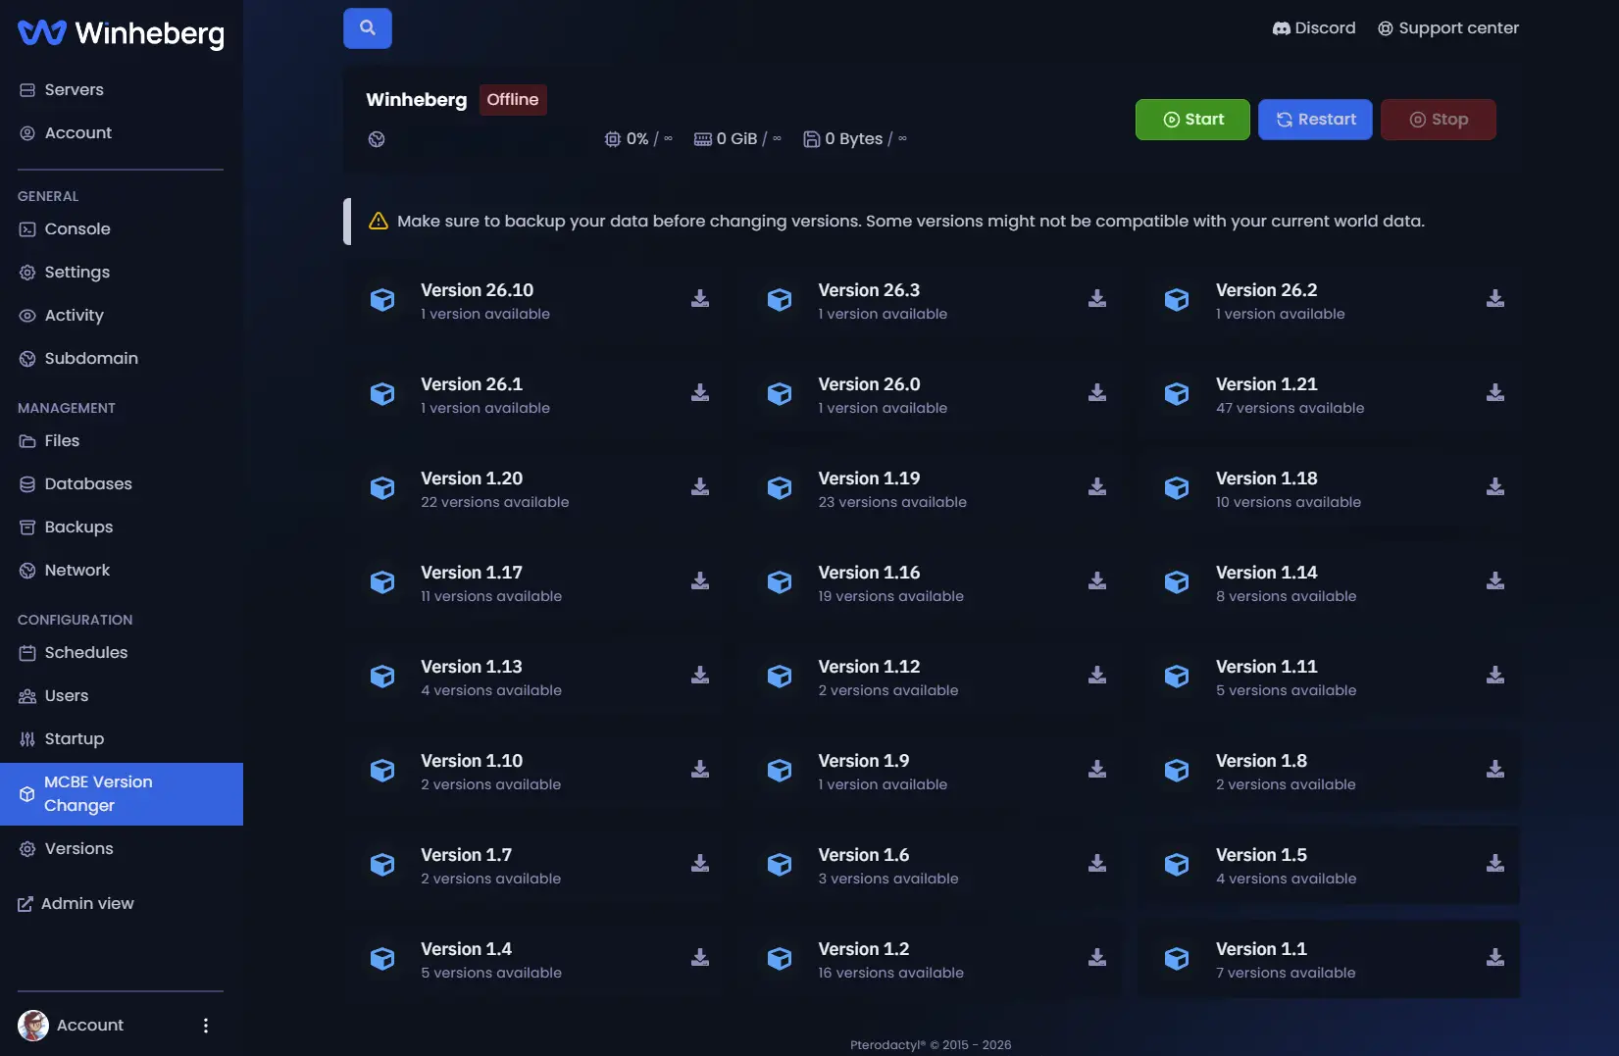1619x1056 pixels.
Task: Click the blue Restart button
Action: coord(1315,120)
